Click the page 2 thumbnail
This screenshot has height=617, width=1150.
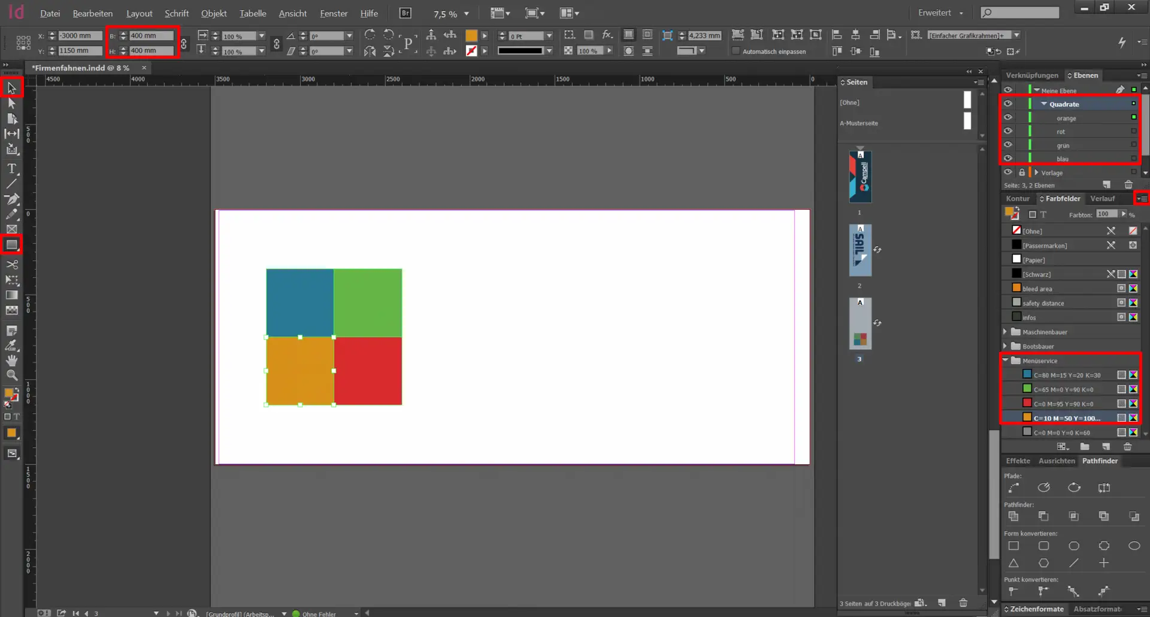(860, 250)
